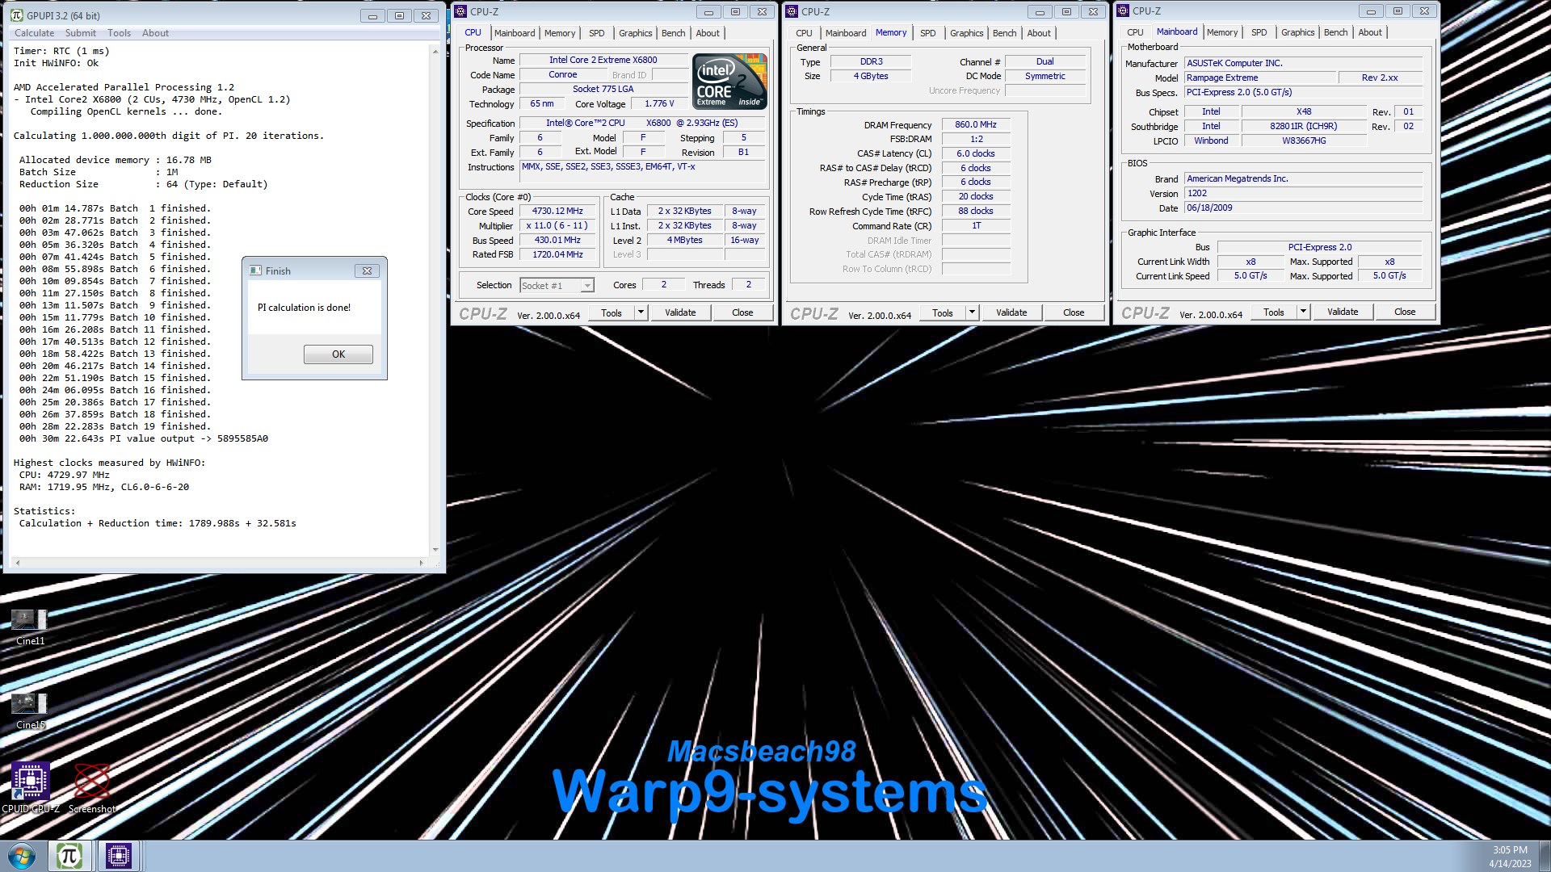Open Screenshot desktop shortcut

92,787
